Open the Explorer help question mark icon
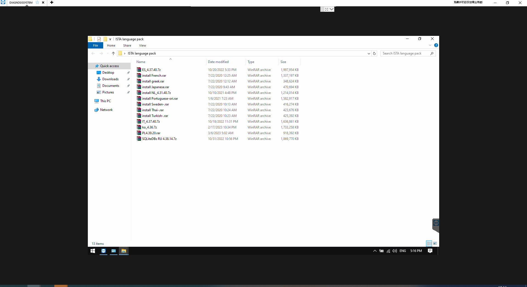Screen dimensions: 527x287 436,45
